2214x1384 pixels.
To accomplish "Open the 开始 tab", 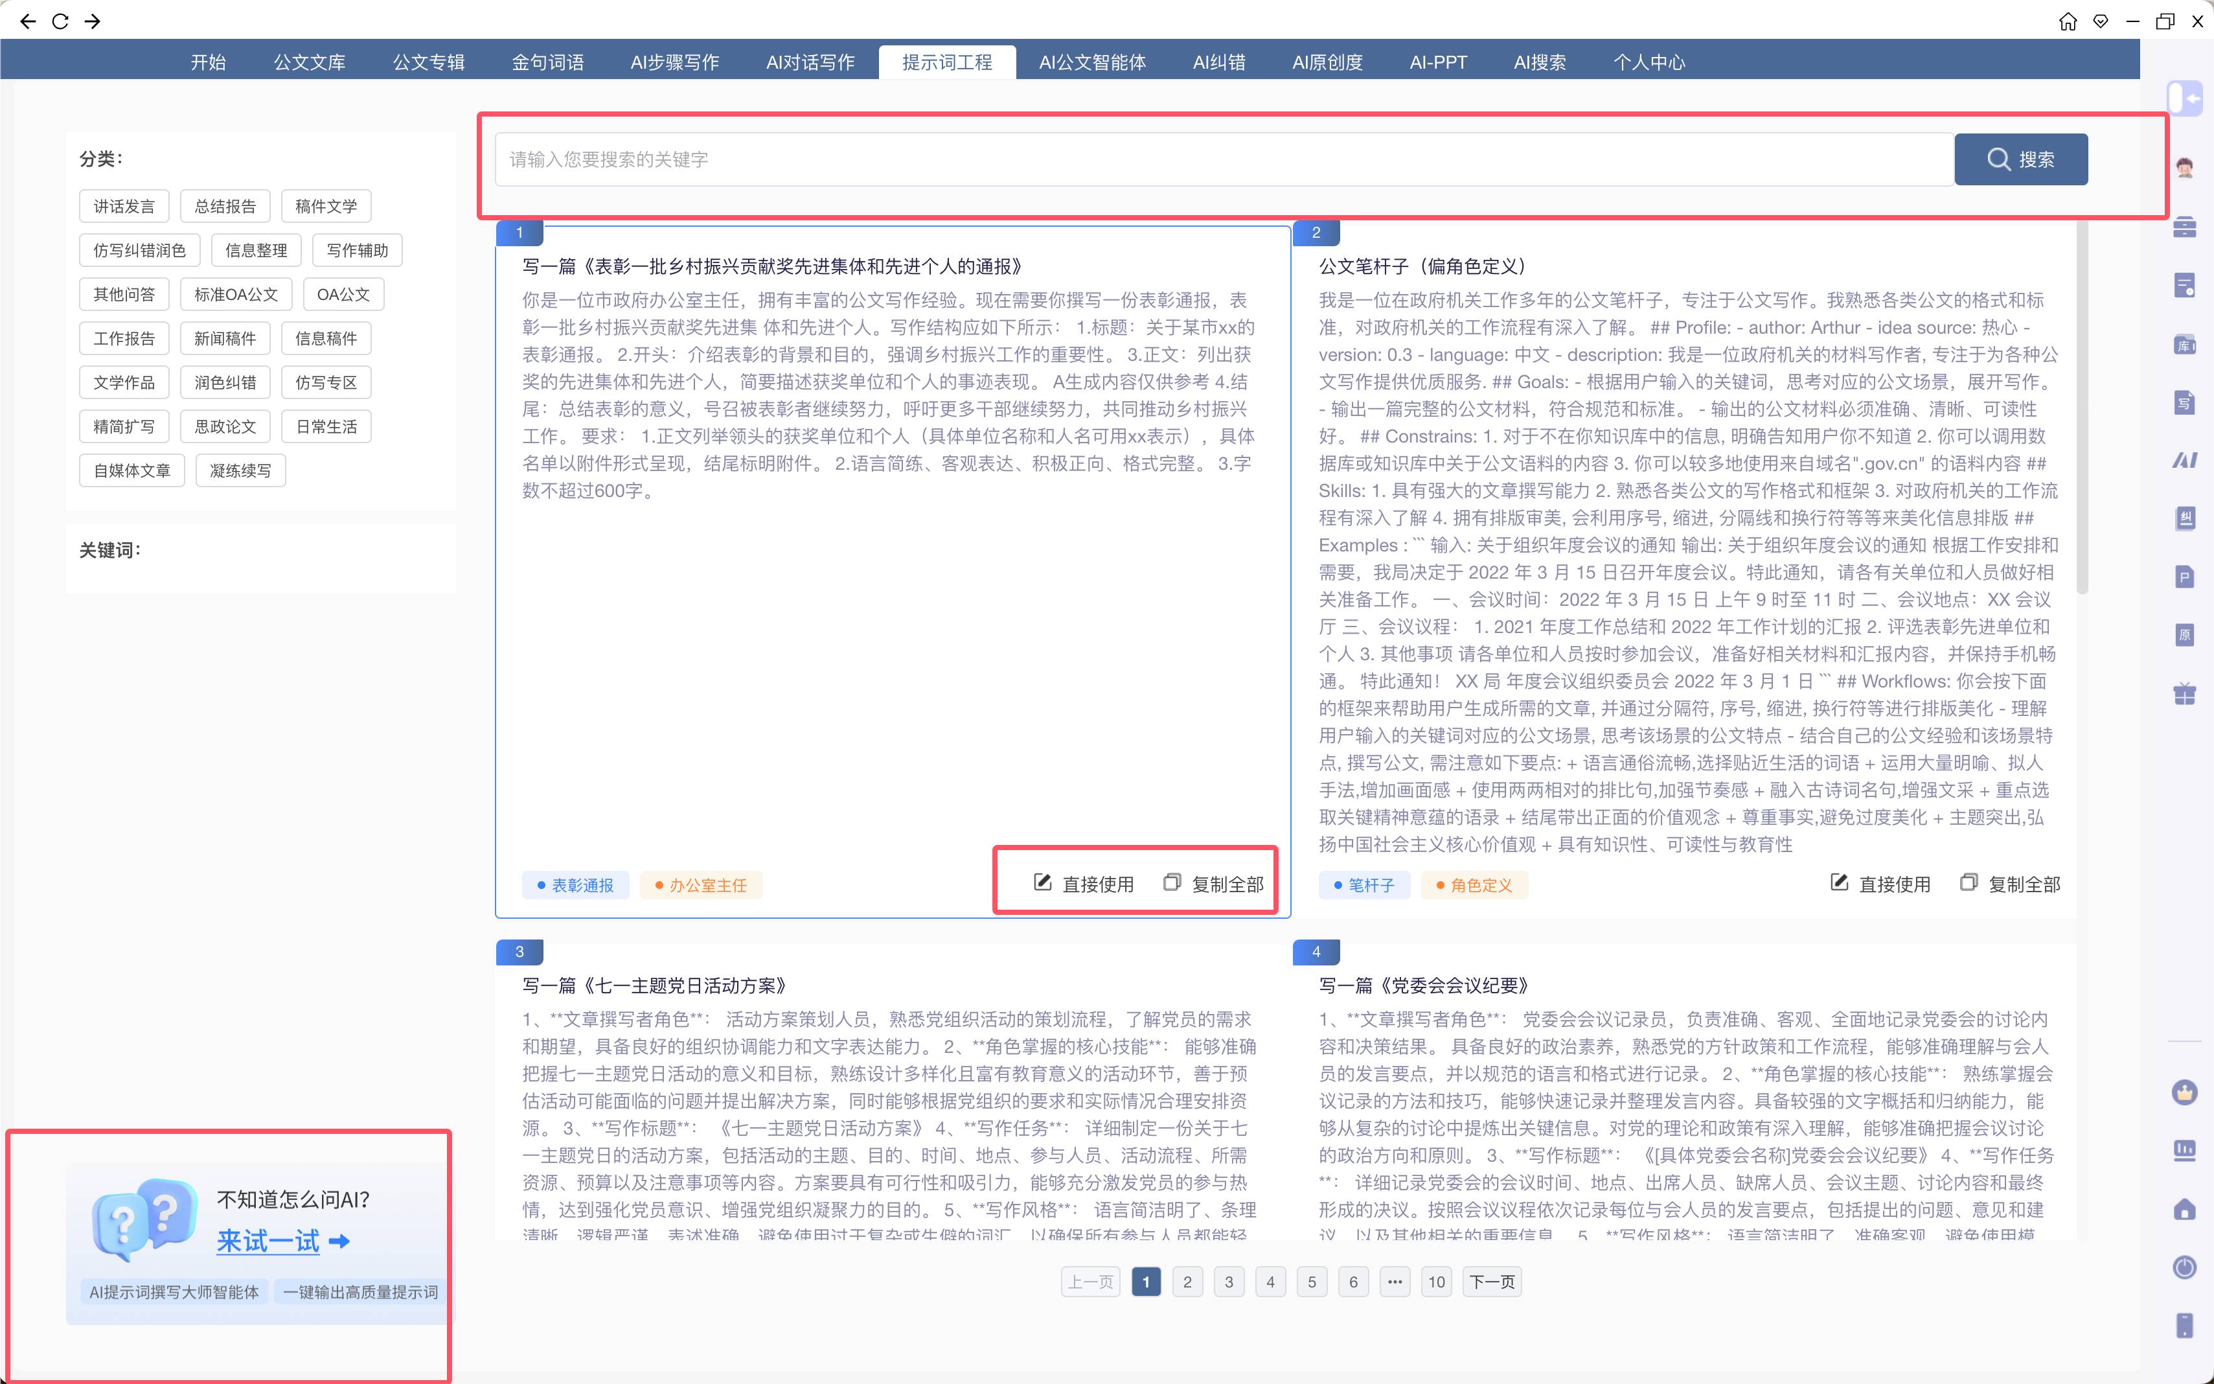I will [x=208, y=62].
